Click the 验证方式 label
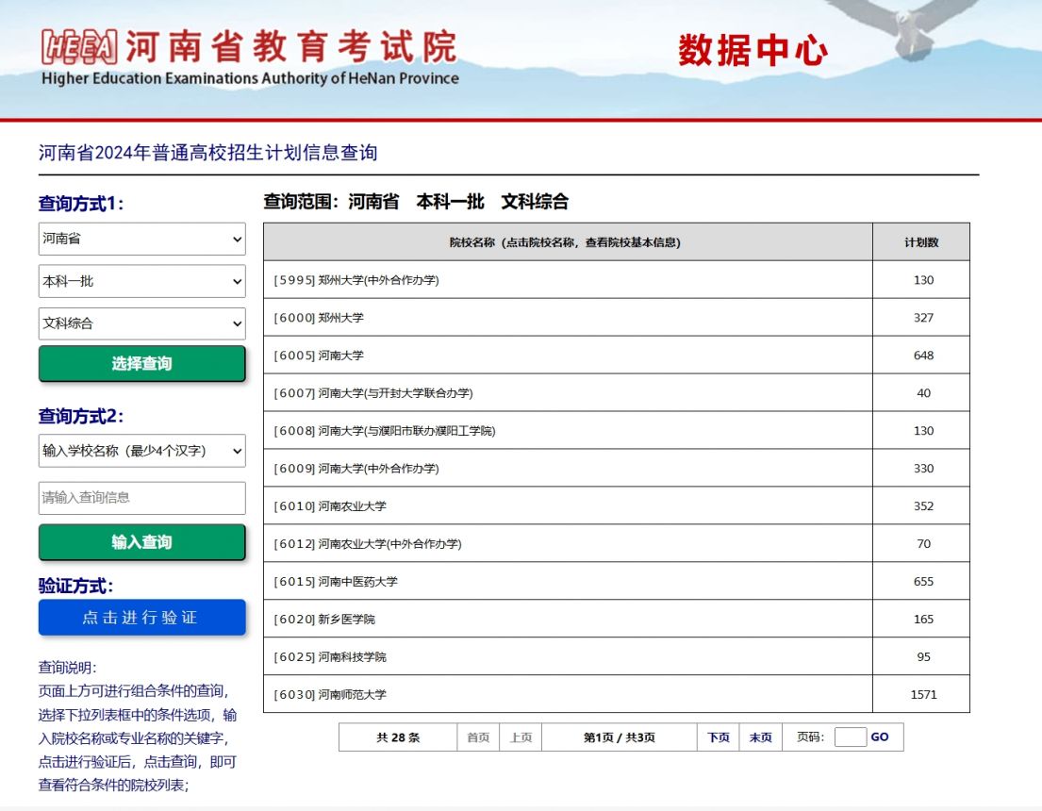This screenshot has height=811, width=1042. tap(75, 586)
